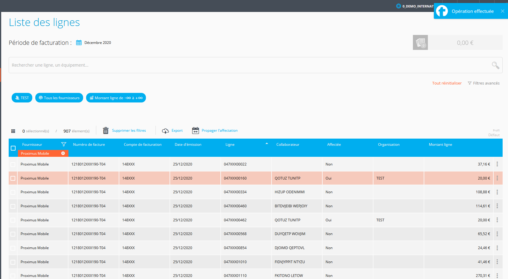This screenshot has width=508, height=279.
Task: Check the row for line 047XXX00022
Action: click(x=13, y=164)
